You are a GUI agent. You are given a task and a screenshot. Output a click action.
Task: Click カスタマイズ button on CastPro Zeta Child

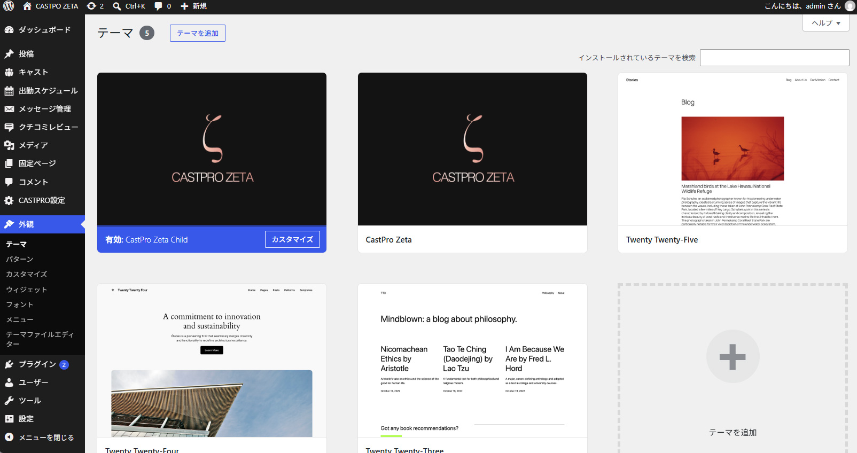pos(292,239)
